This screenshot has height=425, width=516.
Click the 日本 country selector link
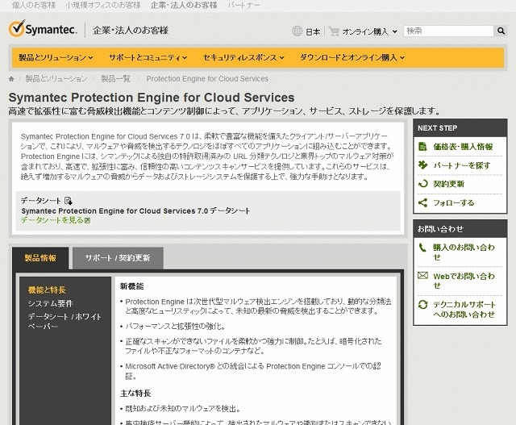tap(313, 32)
